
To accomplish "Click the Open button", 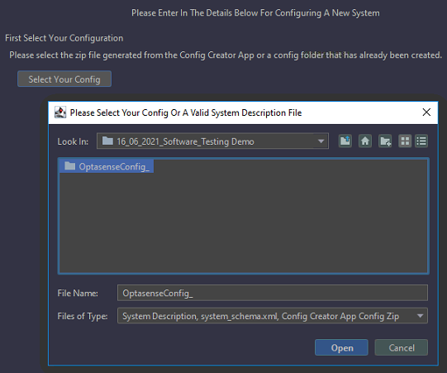I will pyautogui.click(x=341, y=347).
